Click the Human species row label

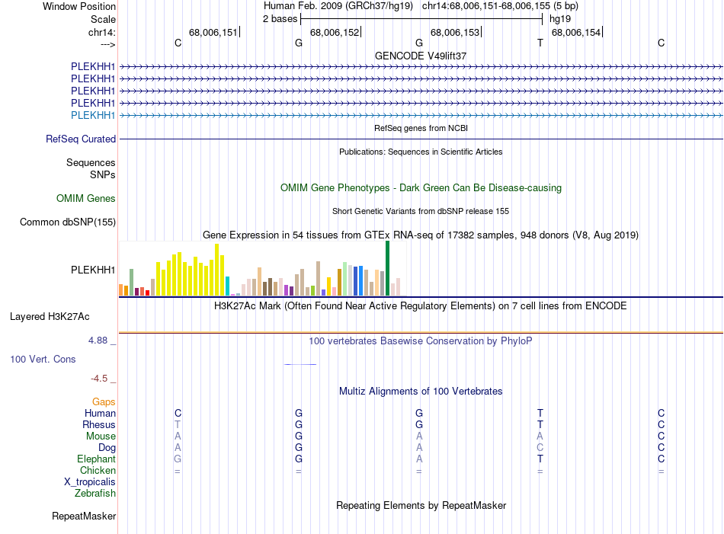(100, 413)
